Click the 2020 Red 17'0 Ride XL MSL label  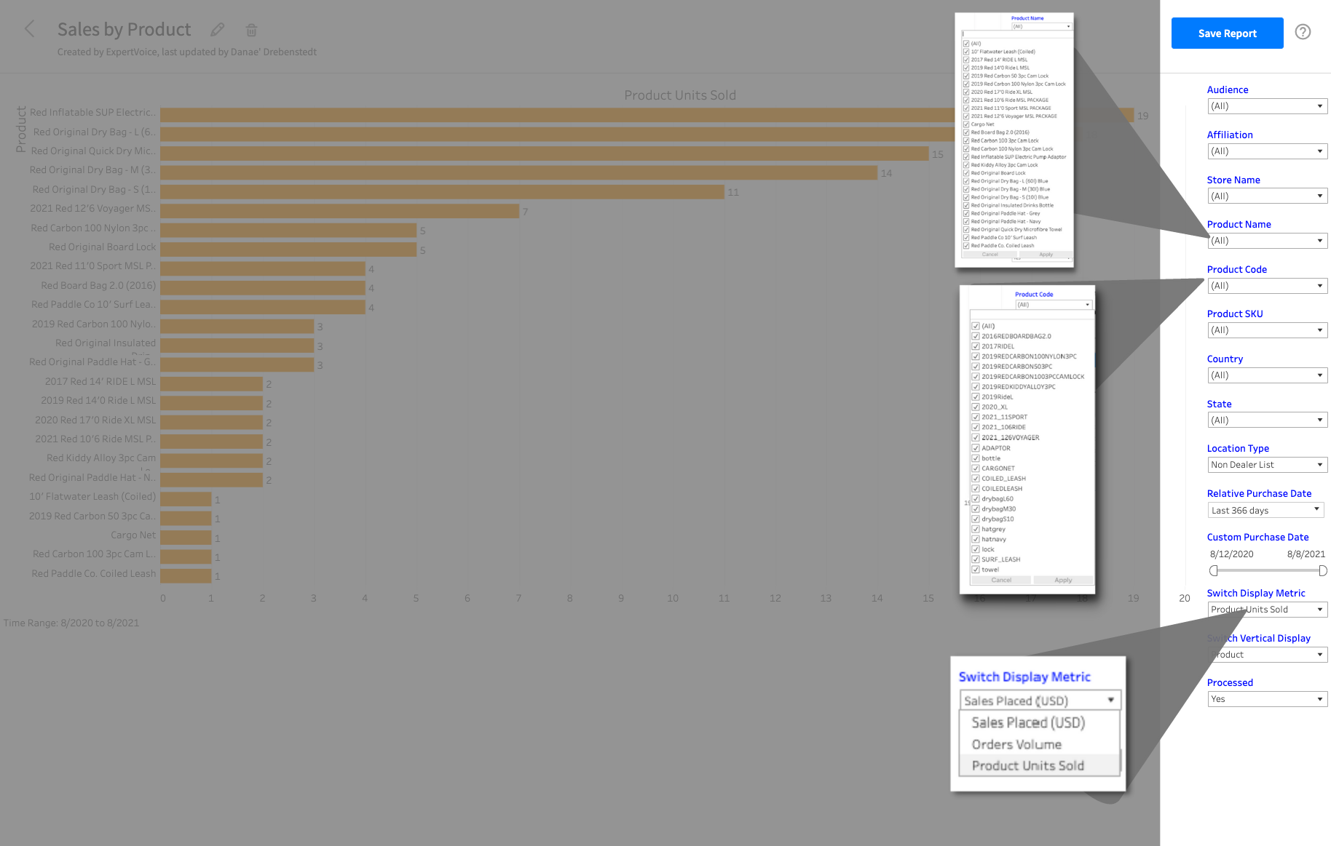95,420
